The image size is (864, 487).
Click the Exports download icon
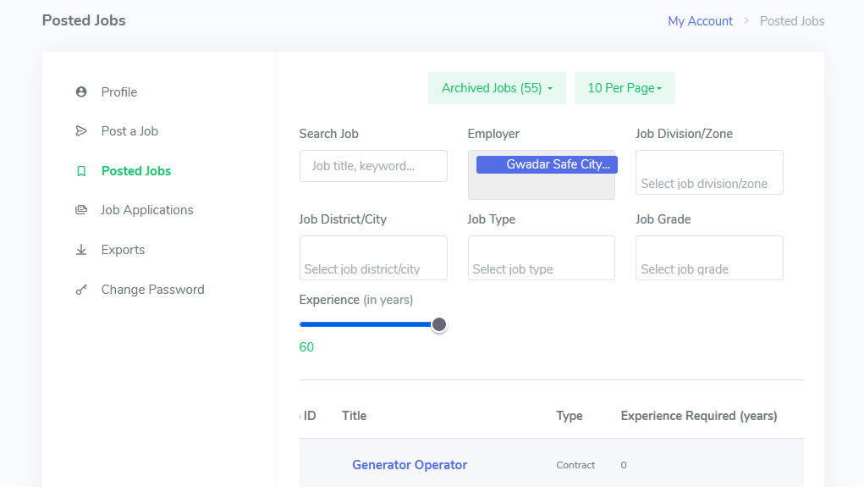click(81, 250)
